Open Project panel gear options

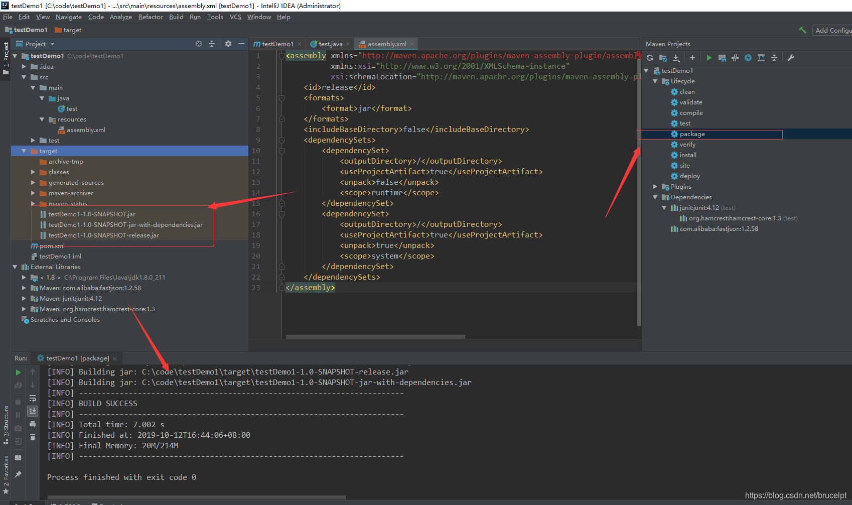pos(228,44)
